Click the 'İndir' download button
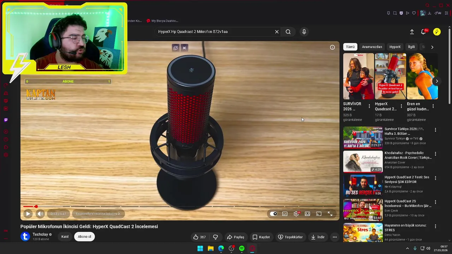The width and height of the screenshot is (452, 254). (x=318, y=237)
